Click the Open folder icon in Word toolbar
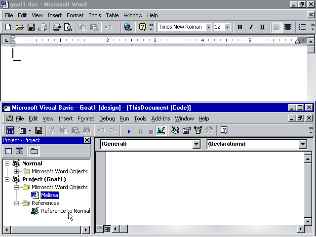Image resolution: width=316 pixels, height=237 pixels. (20, 27)
